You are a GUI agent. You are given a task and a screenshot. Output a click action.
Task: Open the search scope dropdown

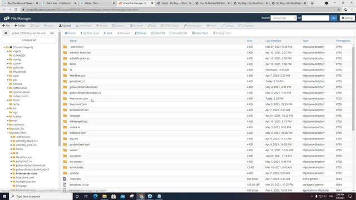coord(283,18)
